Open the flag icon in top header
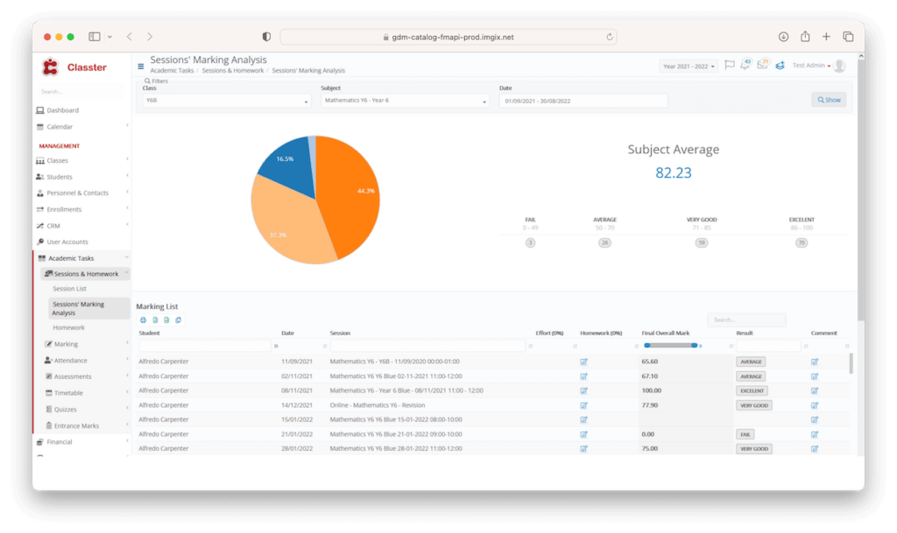This screenshot has height=533, width=897. coord(730,65)
